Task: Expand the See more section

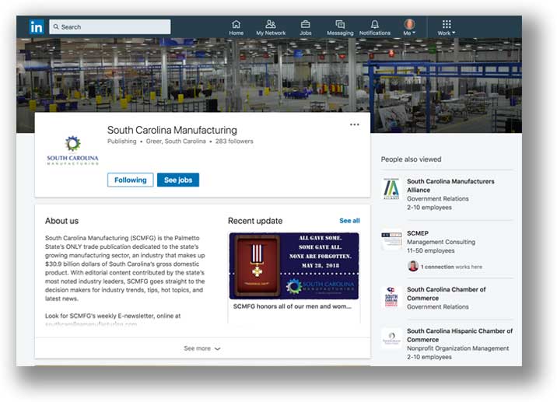Action: click(201, 348)
